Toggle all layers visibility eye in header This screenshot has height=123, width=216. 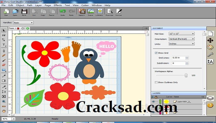[x=153, y=97]
